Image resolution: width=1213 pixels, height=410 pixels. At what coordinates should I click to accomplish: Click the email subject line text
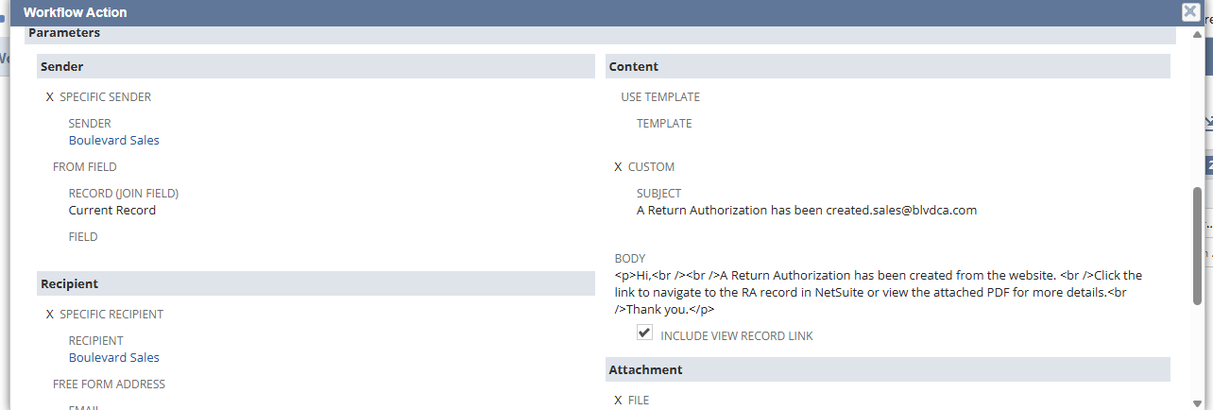coord(806,211)
